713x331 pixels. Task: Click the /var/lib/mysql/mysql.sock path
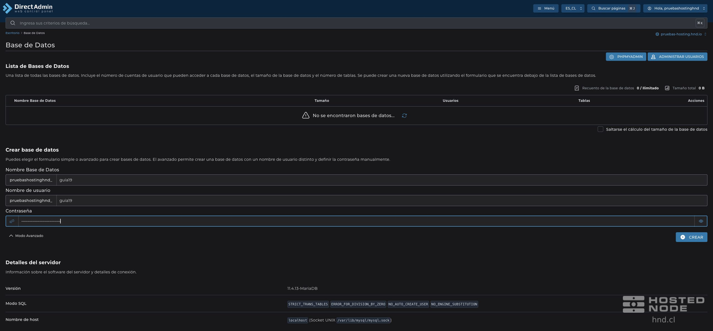[363, 320]
